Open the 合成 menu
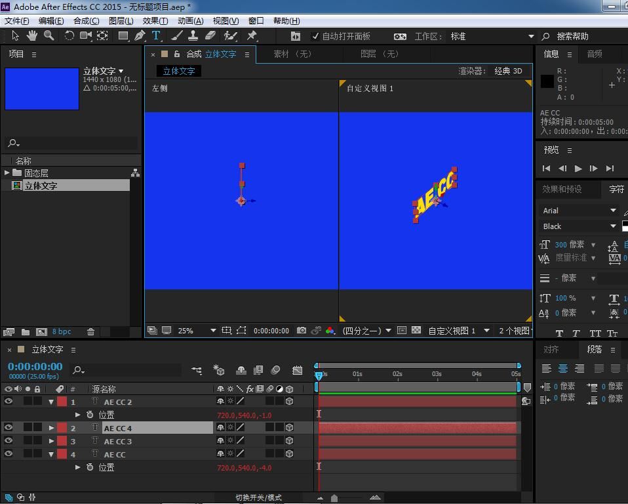 pyautogui.click(x=86, y=21)
